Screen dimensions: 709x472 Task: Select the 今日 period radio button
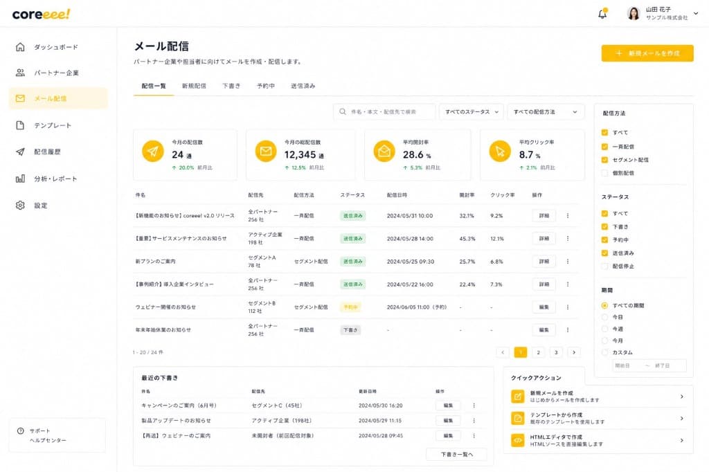tap(604, 317)
